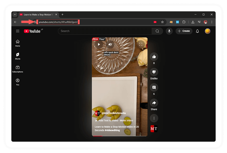Screen dimensions: 227x153
Task: Enter fullscreen mode on the Short
Action: click(x=140, y=44)
